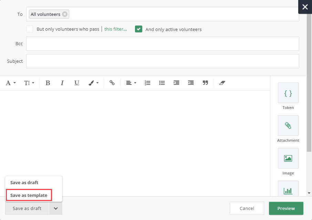Image resolution: width=312 pixels, height=220 pixels.
Task: Toggle underline formatting icon
Action: click(77, 83)
